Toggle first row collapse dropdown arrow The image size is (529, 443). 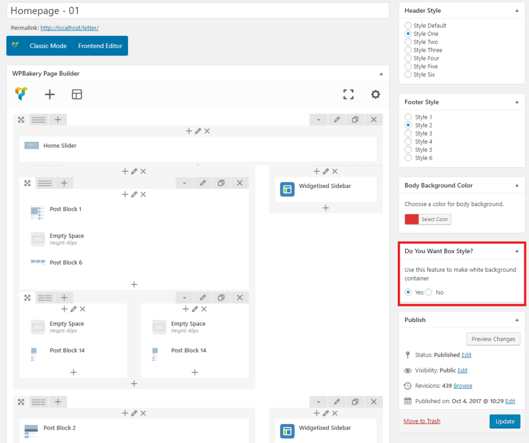click(x=318, y=119)
